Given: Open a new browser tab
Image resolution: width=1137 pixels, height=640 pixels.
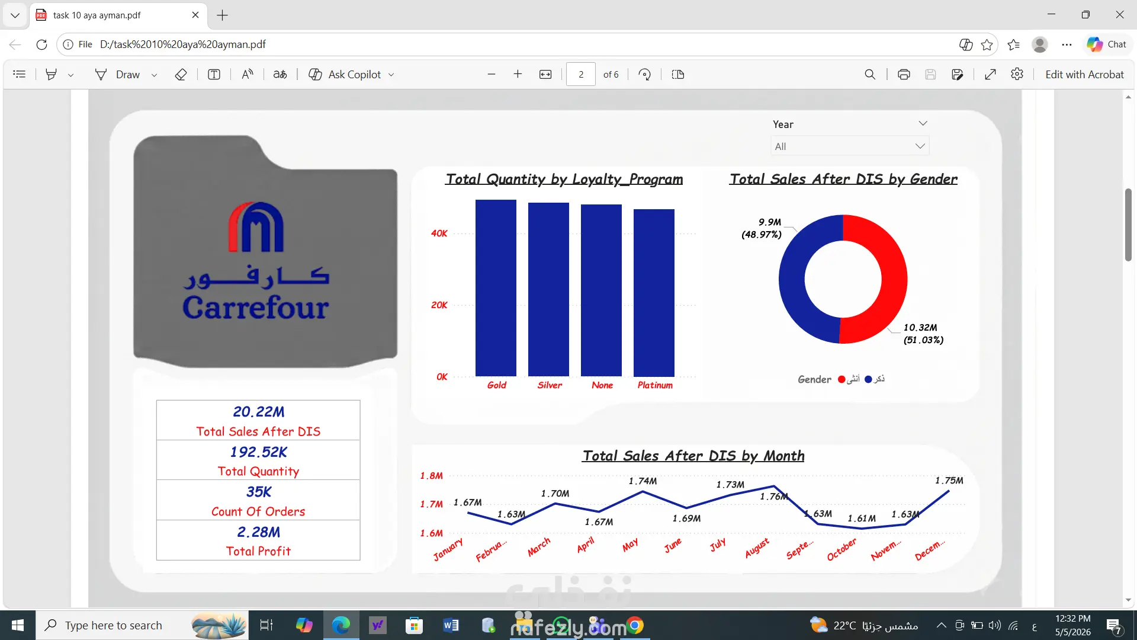Looking at the screenshot, I should tap(223, 15).
